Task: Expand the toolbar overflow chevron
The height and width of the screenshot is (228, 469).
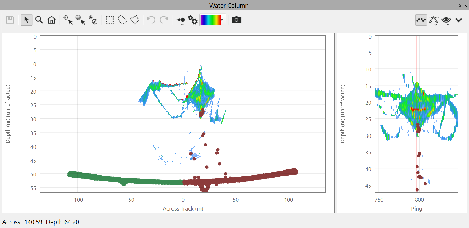Action: (x=459, y=20)
